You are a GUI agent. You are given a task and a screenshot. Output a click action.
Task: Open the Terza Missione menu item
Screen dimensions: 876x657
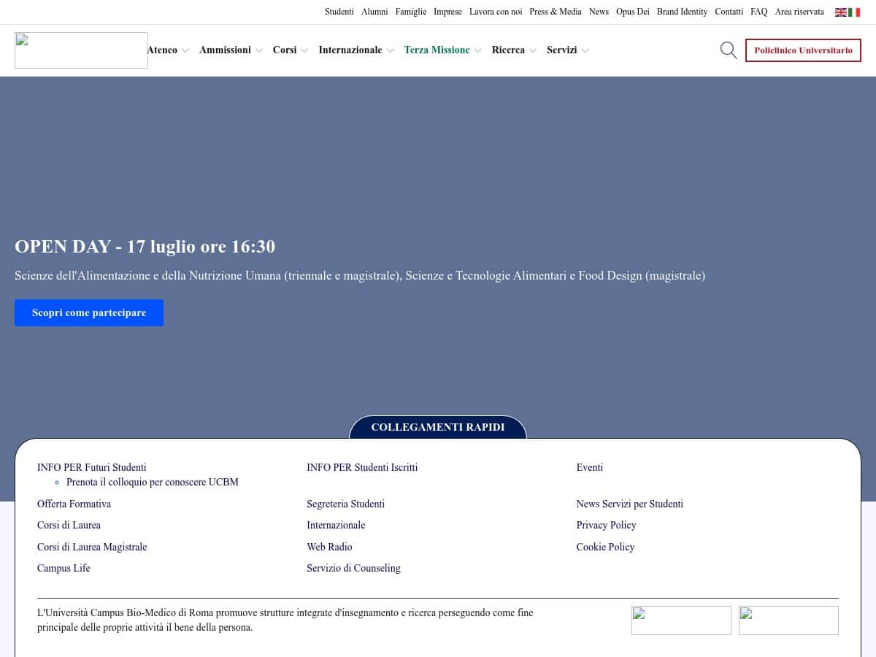(x=437, y=50)
